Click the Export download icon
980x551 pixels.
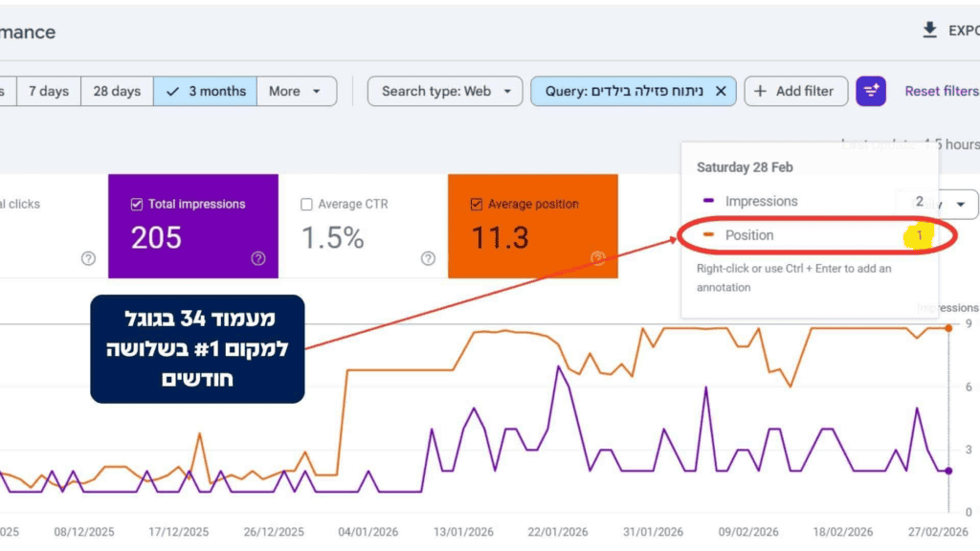coord(930,30)
